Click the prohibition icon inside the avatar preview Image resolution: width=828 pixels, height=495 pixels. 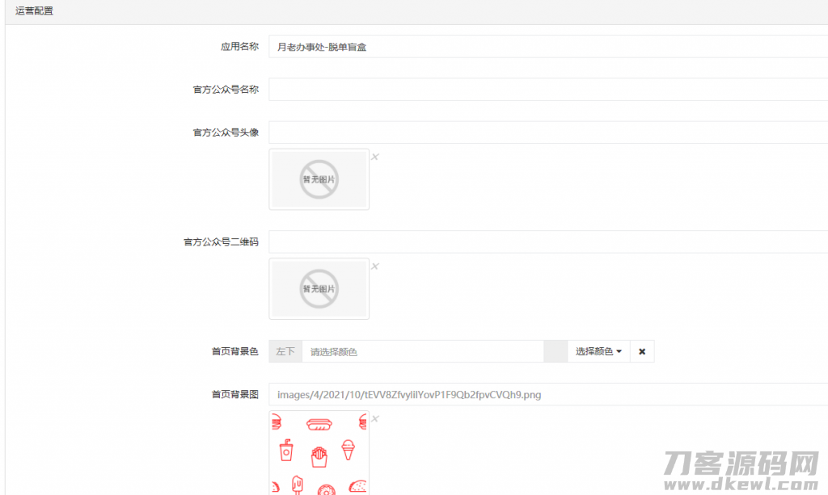pyautogui.click(x=319, y=179)
